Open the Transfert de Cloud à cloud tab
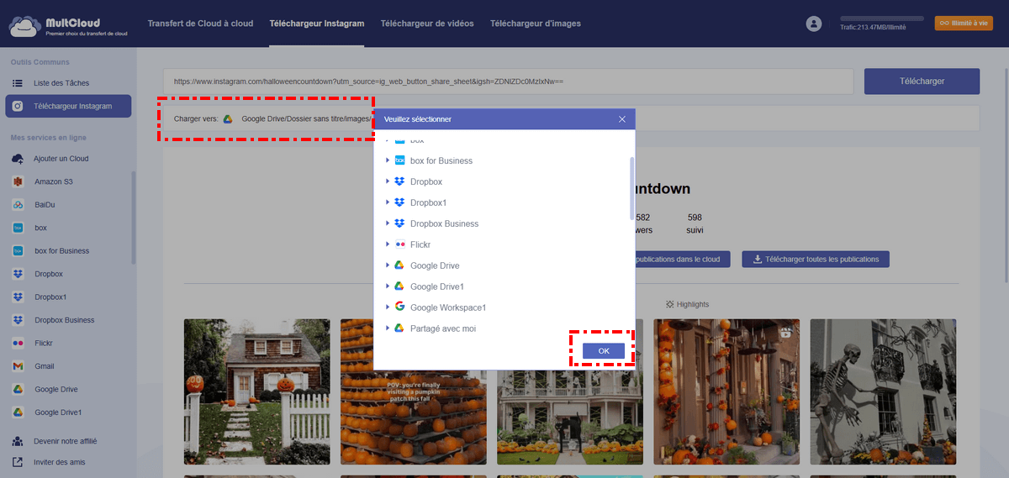The height and width of the screenshot is (478, 1009). pyautogui.click(x=200, y=24)
